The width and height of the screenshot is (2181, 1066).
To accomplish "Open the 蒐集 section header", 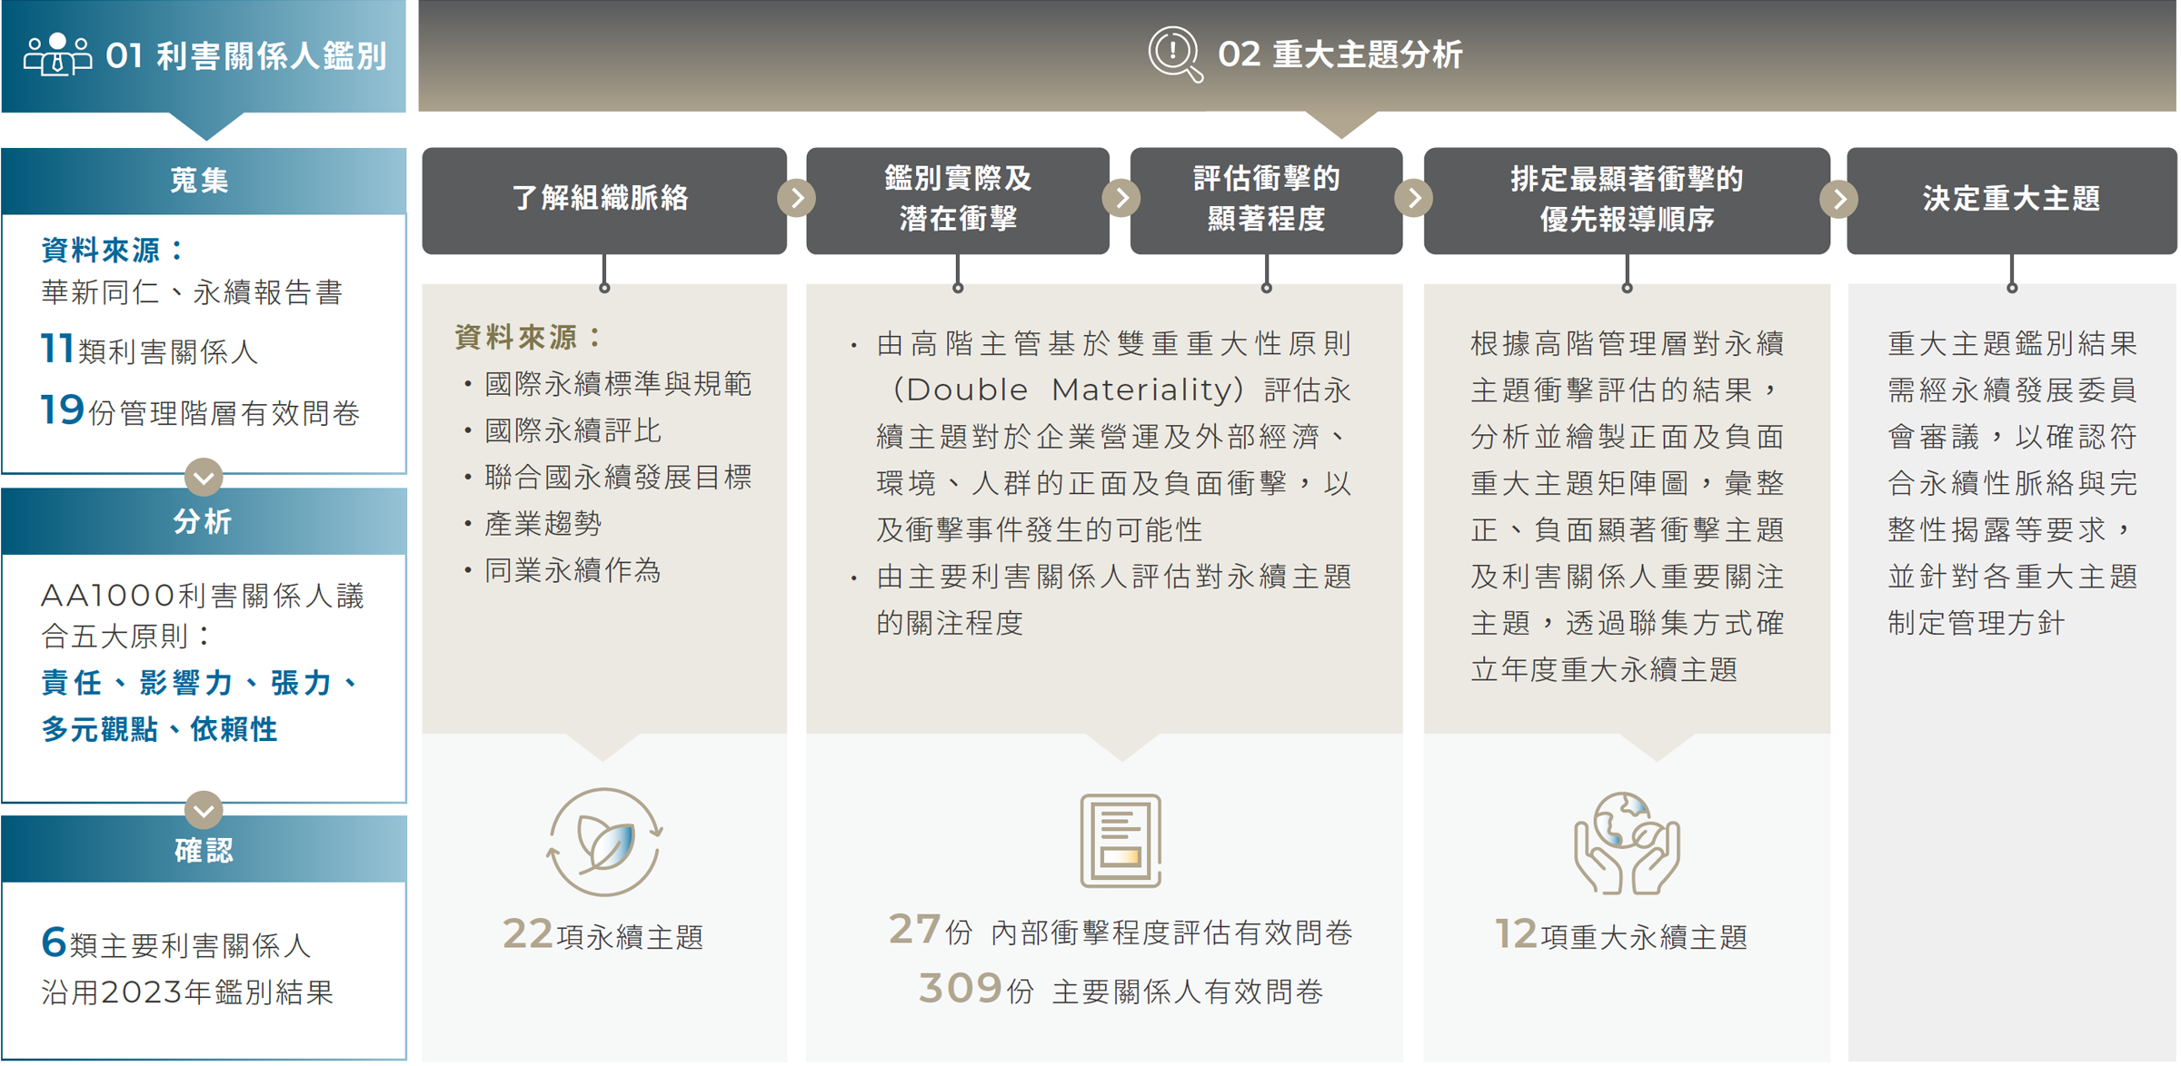I will coord(204,181).
